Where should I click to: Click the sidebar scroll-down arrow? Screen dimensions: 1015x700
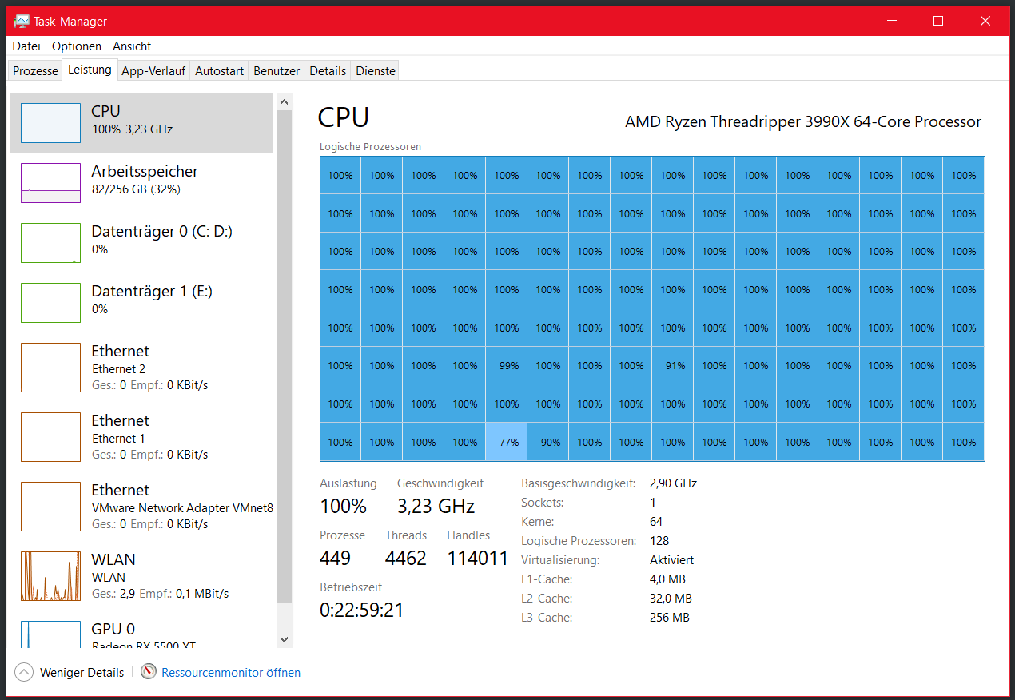point(285,639)
